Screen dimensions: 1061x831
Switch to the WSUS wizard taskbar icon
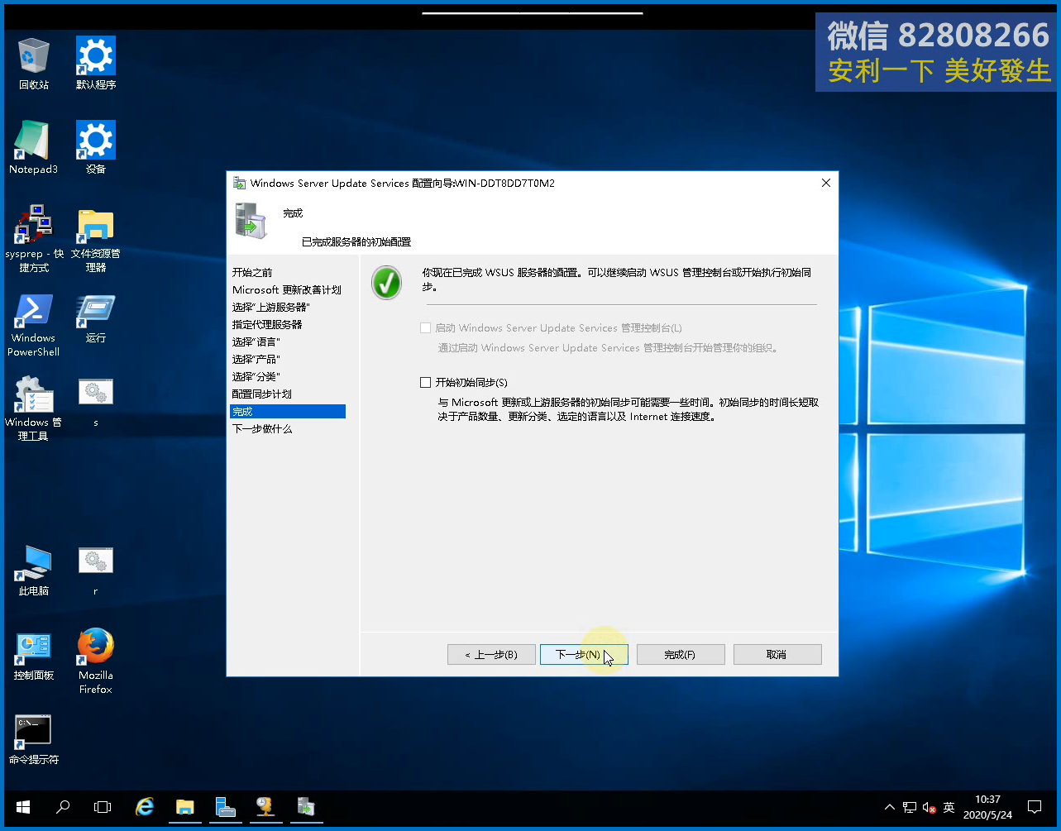305,807
